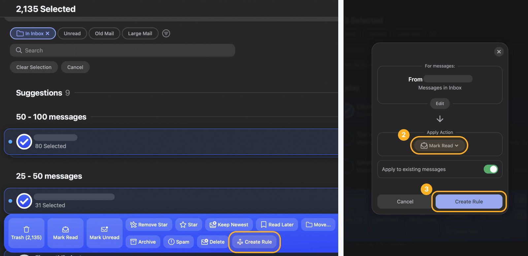Mark selected messages as Spam
The image size is (528, 256).
(179, 242)
